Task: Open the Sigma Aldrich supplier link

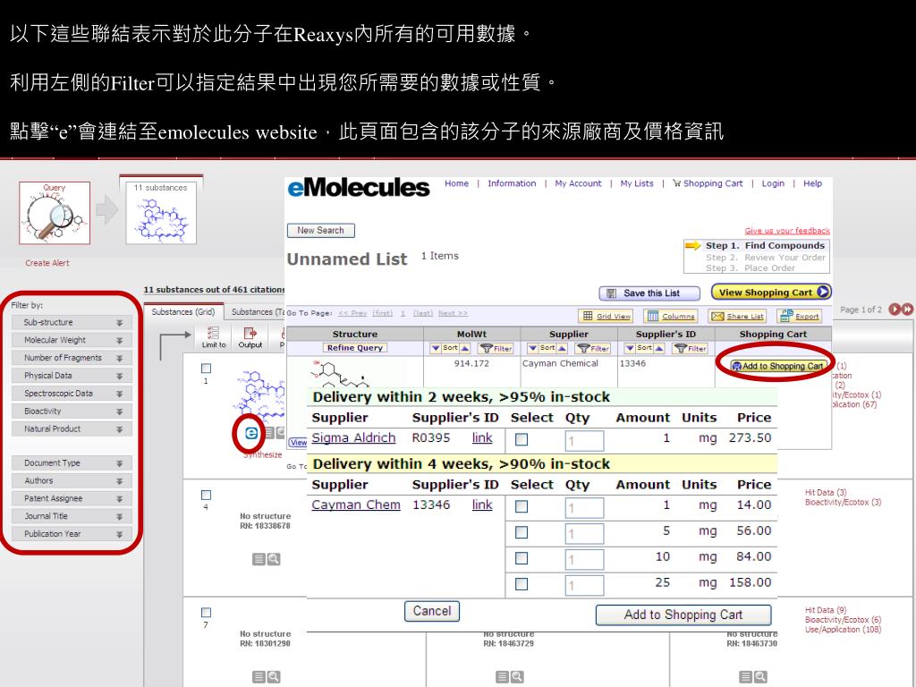Action: point(353,437)
